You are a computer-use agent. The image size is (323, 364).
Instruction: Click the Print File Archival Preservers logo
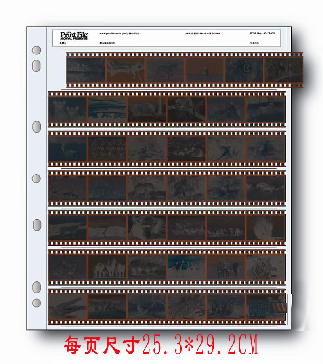[71, 35]
